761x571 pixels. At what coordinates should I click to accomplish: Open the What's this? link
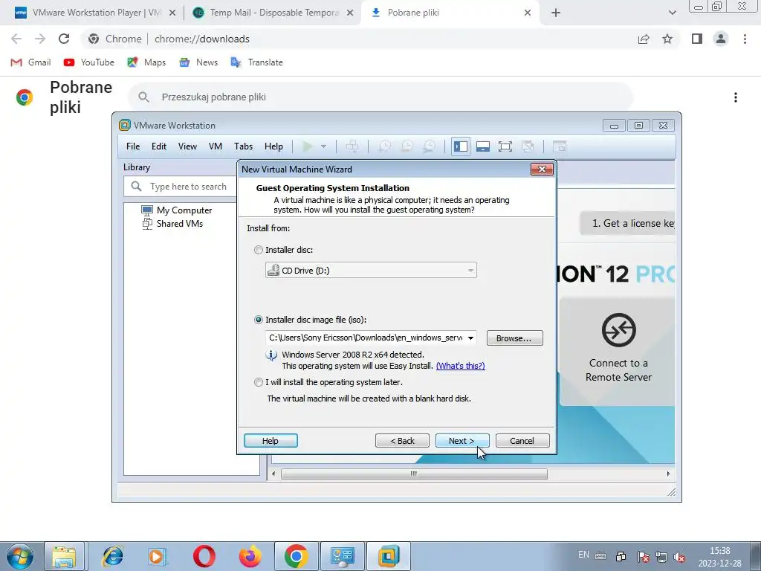pos(460,366)
